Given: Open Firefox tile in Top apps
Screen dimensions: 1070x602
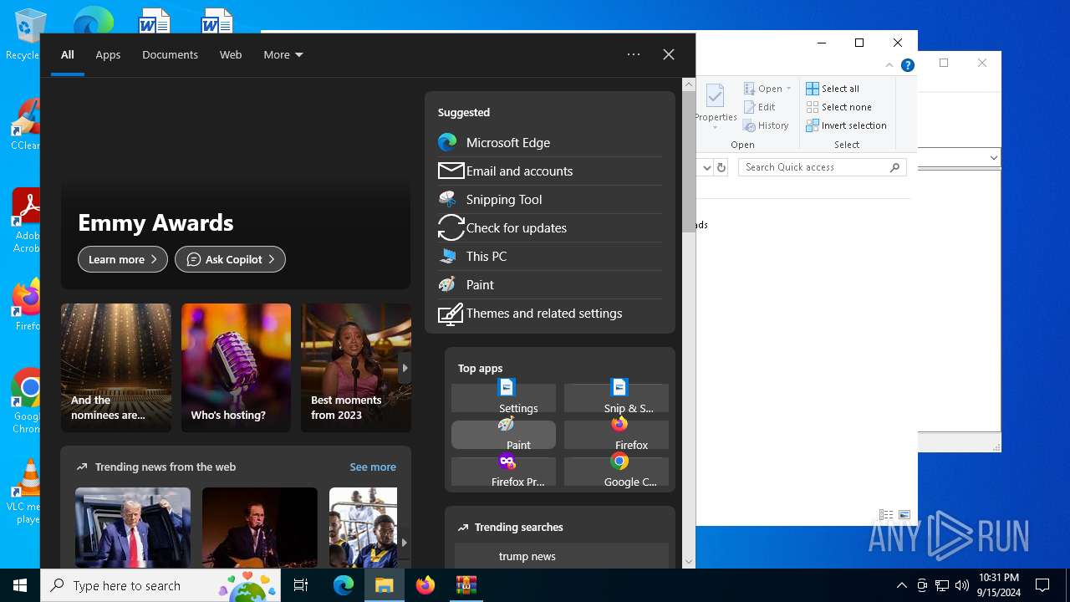Looking at the screenshot, I should tap(616, 435).
